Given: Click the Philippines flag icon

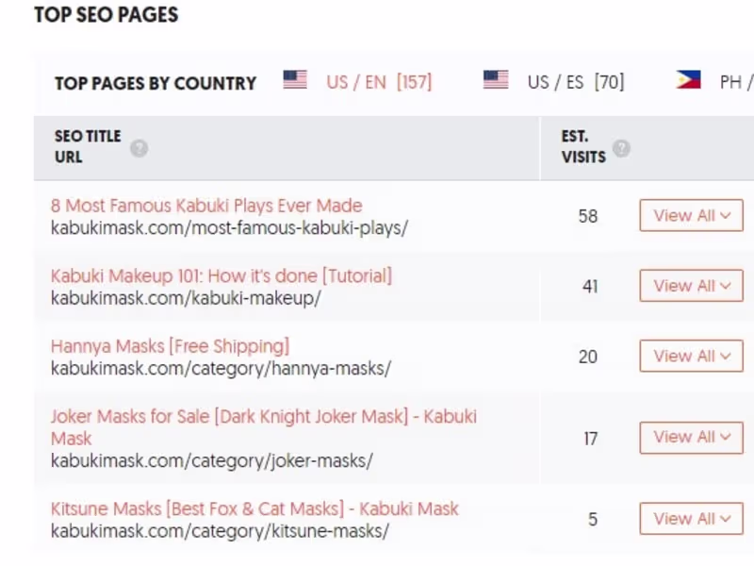Looking at the screenshot, I should pyautogui.click(x=689, y=80).
